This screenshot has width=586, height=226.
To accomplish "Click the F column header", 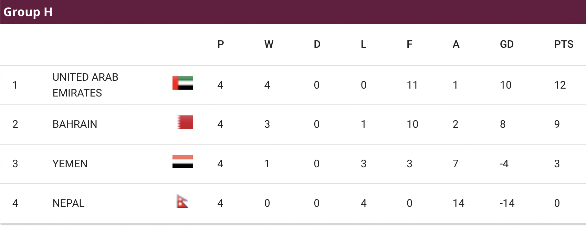I will point(409,44).
